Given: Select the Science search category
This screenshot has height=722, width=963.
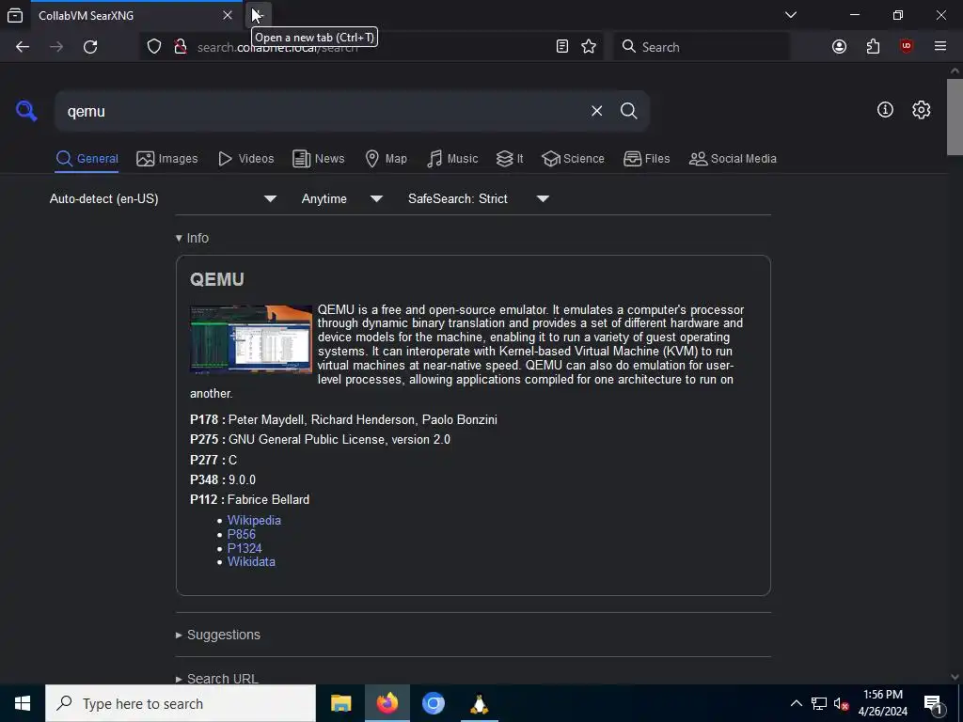Looking at the screenshot, I should pos(573,159).
